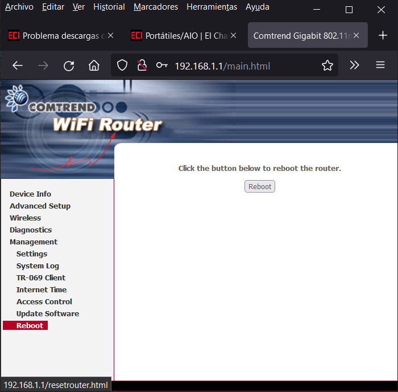The height and width of the screenshot is (392, 398).
Task: Open the browser home page
Action: pos(94,66)
